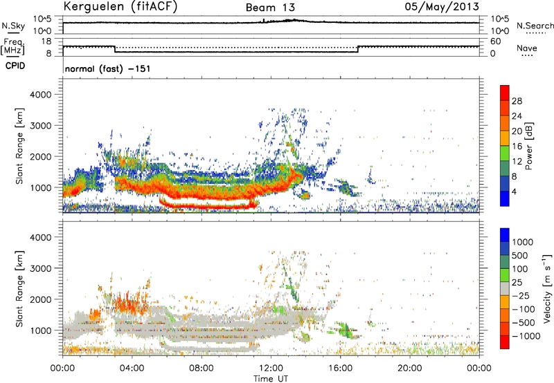Click the '20:00' time tick label

(x=409, y=368)
